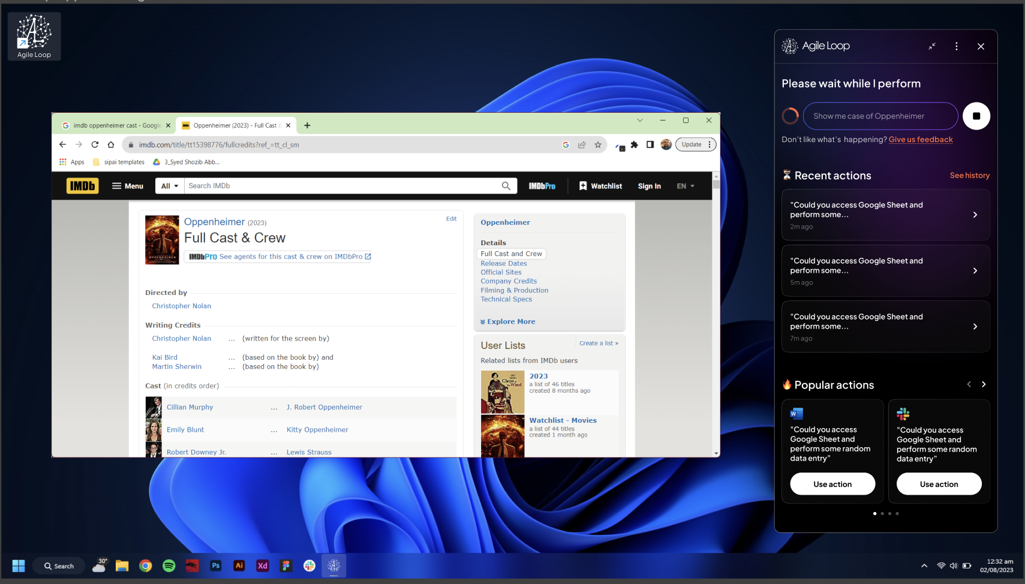Open IMDbPro from the header
This screenshot has width=1025, height=584.
coord(542,186)
